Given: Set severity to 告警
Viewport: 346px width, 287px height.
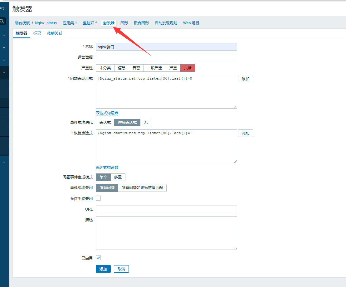Looking at the screenshot, I should [x=136, y=68].
